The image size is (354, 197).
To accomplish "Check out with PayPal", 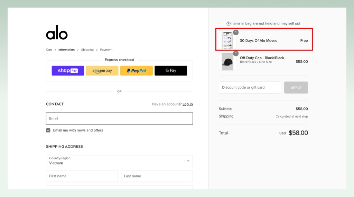I will pos(136,70).
